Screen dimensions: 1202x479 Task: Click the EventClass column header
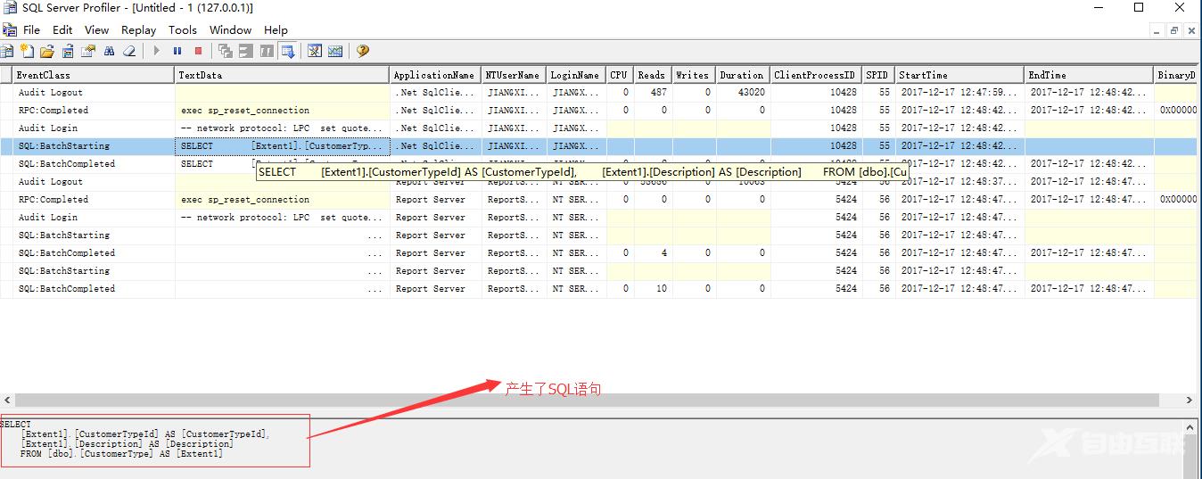point(43,75)
